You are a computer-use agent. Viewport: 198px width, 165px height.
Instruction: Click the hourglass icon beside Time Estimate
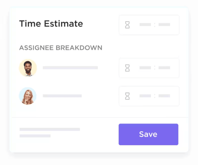[x=127, y=25]
